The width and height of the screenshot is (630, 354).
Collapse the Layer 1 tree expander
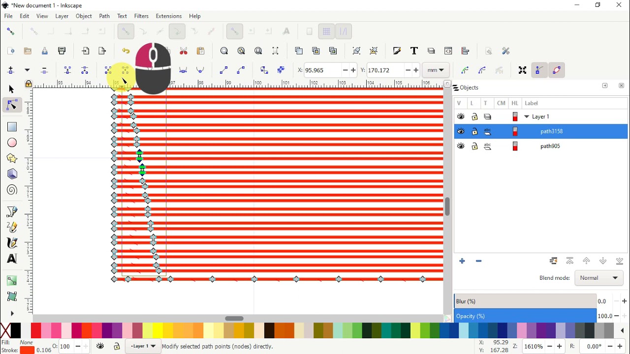(527, 117)
